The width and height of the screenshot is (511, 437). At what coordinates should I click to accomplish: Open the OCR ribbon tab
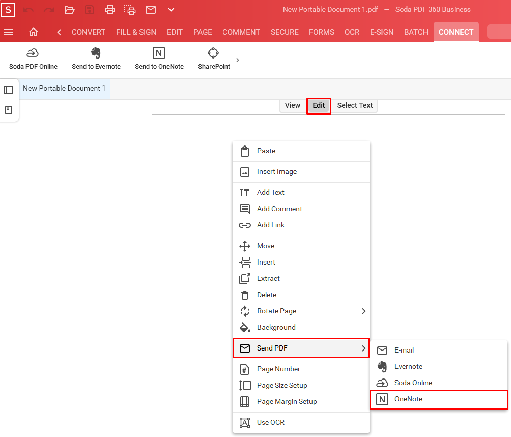352,32
